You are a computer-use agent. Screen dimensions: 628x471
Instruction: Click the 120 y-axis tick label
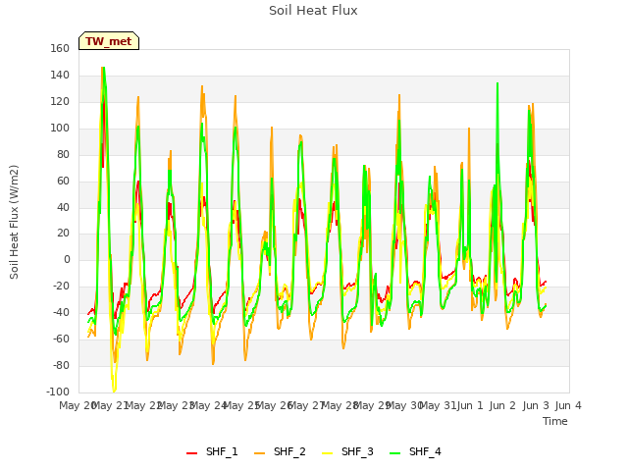click(x=60, y=101)
